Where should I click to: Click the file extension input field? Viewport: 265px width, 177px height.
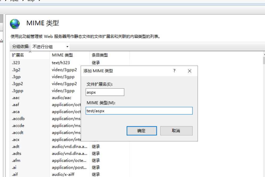pos(105,92)
